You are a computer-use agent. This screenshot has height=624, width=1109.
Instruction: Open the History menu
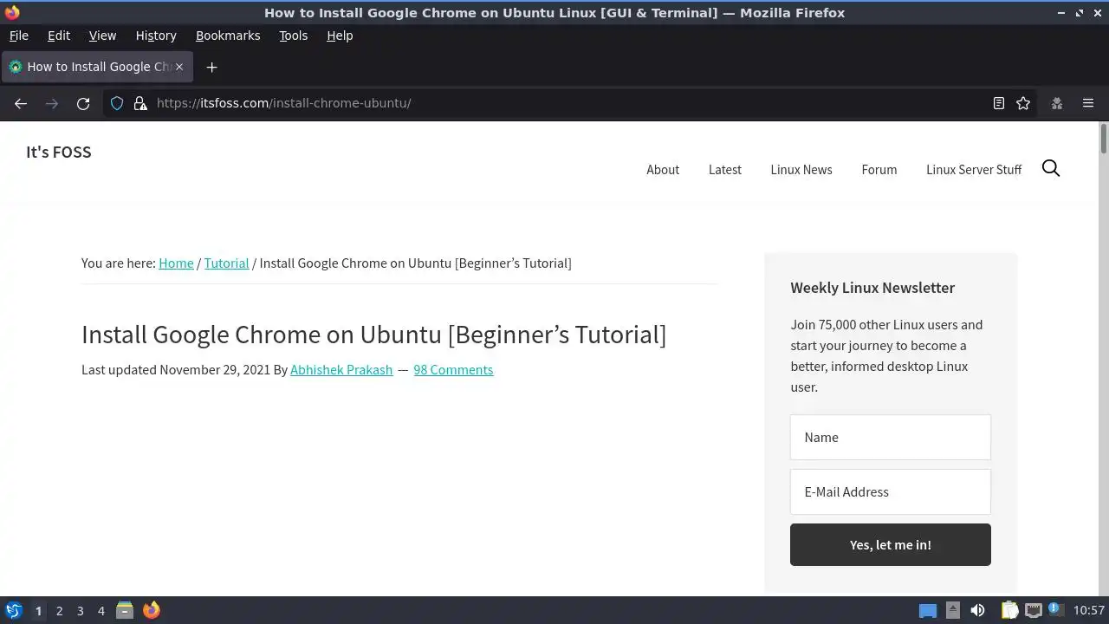tap(156, 36)
